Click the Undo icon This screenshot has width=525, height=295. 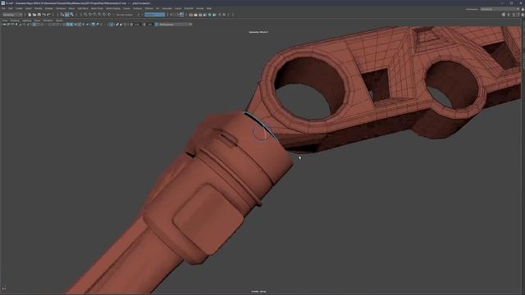43,15
